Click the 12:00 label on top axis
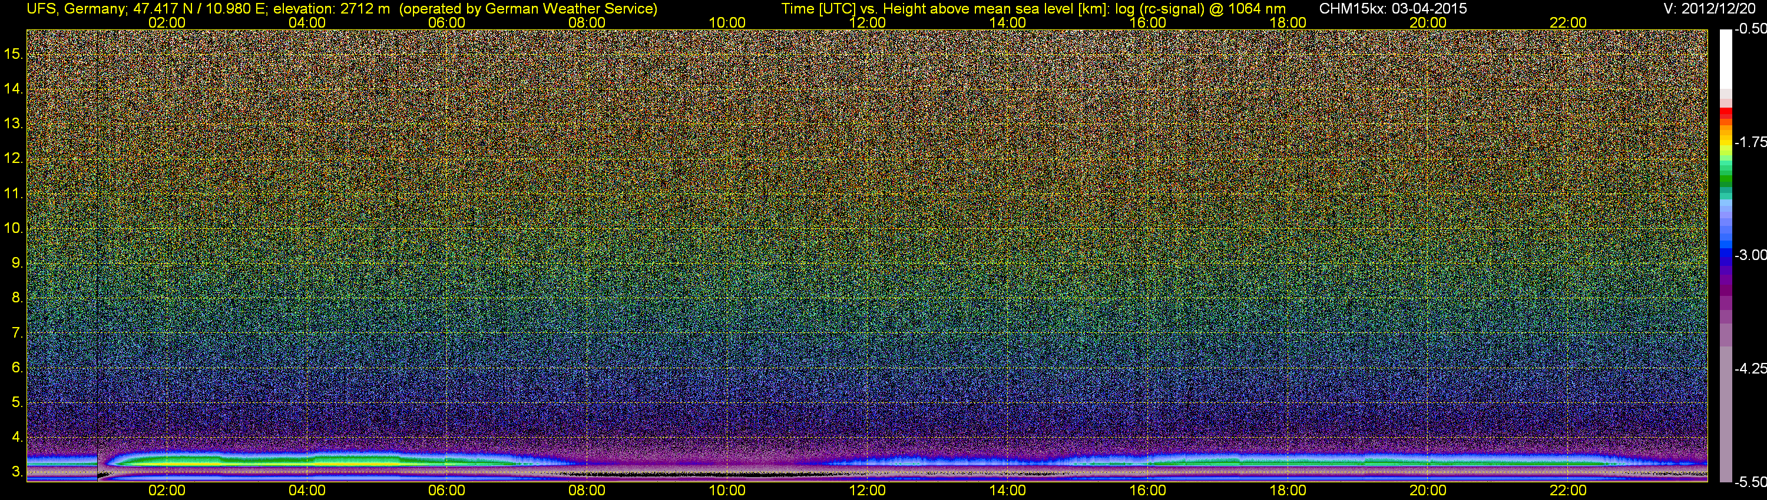Screen dimensions: 1767x500 pos(867,22)
